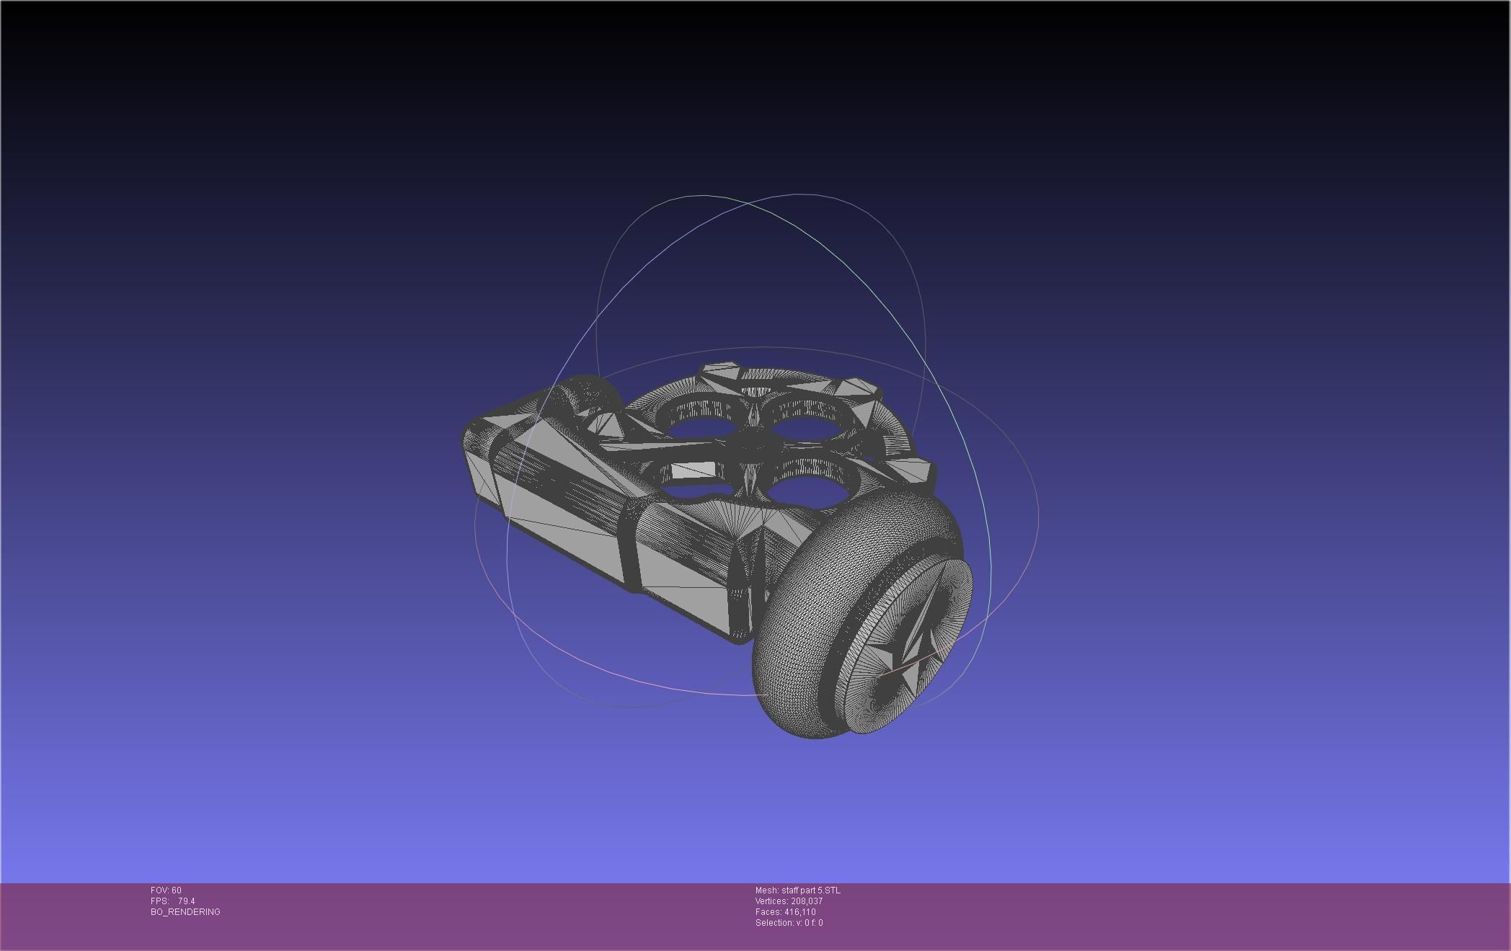
Task: Click the Mesh: staff part 5.STL label
Action: click(797, 890)
